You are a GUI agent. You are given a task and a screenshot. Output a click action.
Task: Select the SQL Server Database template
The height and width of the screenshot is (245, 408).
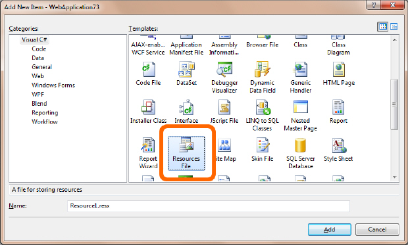click(301, 153)
